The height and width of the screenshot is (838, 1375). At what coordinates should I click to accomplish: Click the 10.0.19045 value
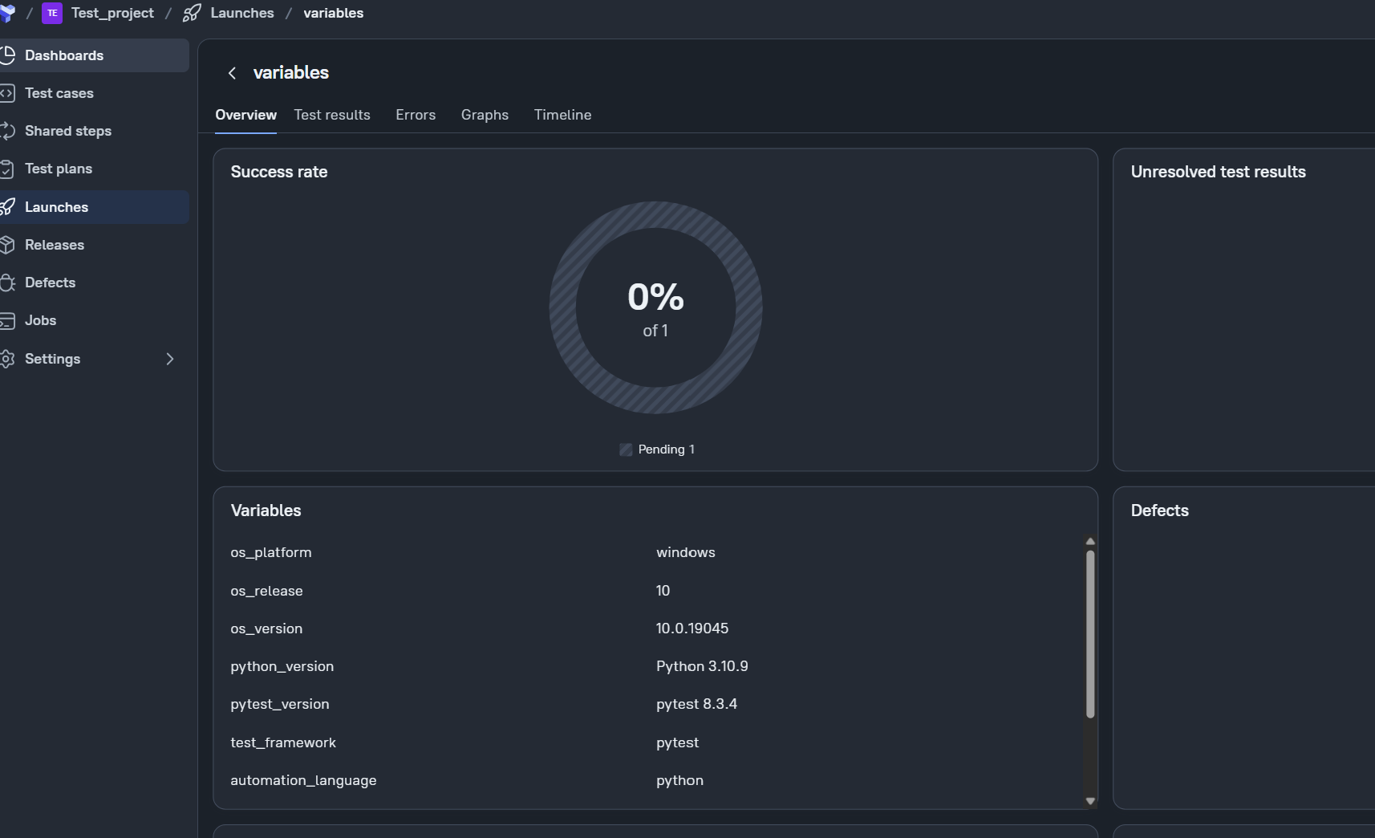692,628
